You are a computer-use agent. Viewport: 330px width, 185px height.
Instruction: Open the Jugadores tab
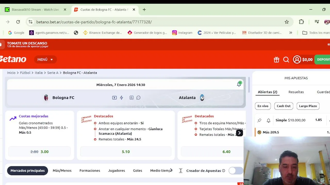point(117,171)
